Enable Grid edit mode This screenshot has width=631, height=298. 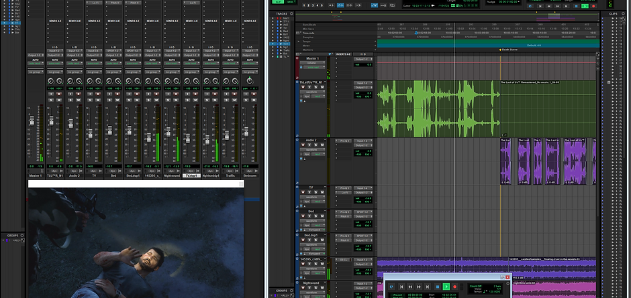[x=289, y=2]
